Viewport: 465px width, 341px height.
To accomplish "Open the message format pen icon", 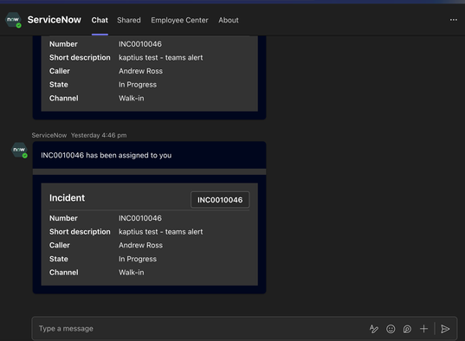I will 374,329.
